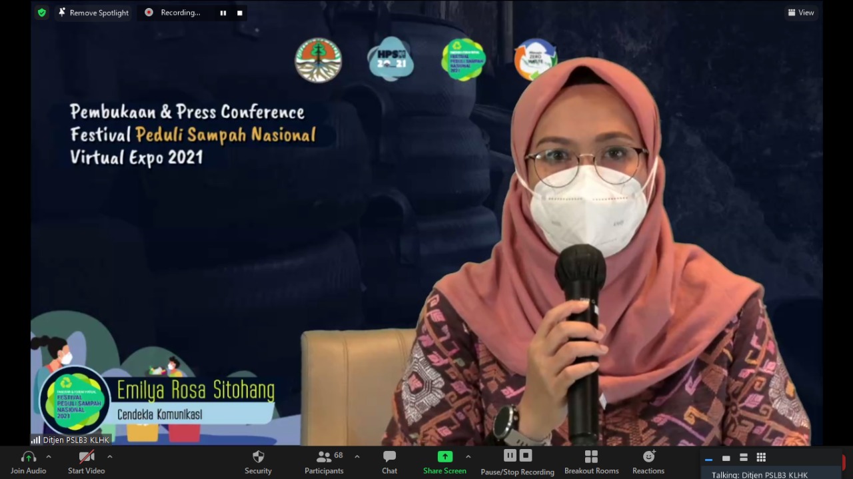853x479 pixels.
Task: Open the View layout menu
Action: click(800, 13)
